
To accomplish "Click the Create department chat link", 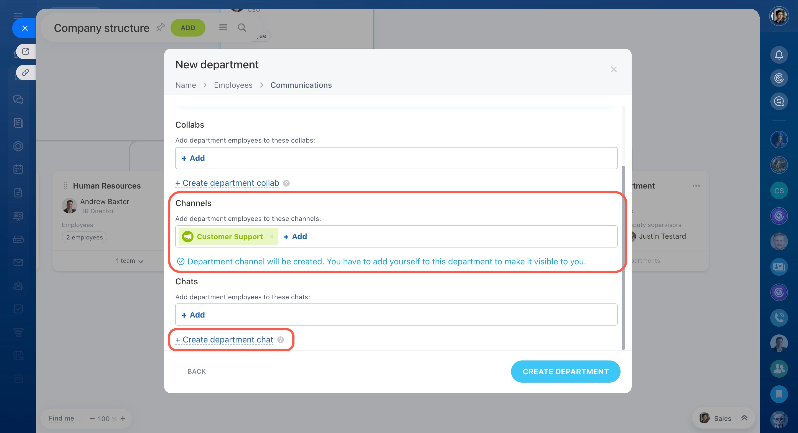I will [224, 340].
